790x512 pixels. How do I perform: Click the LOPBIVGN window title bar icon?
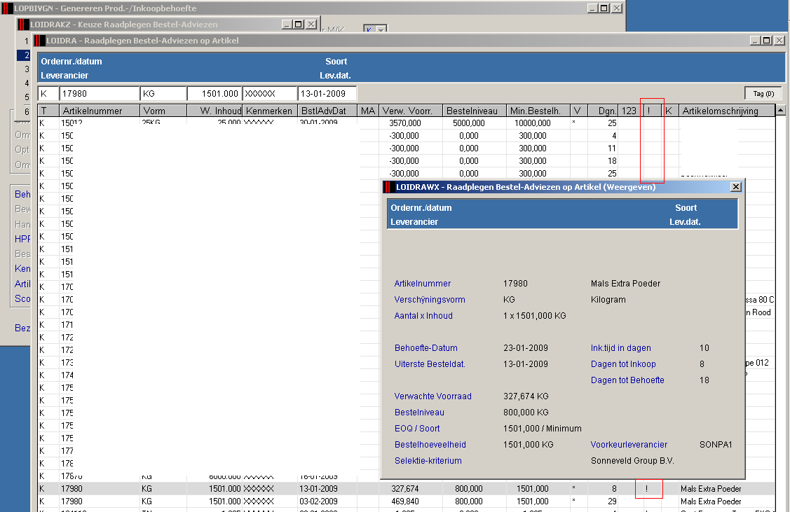7,8
